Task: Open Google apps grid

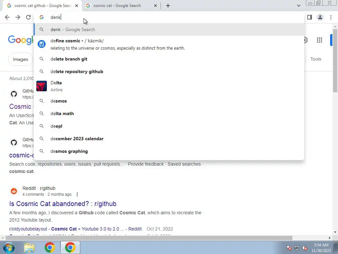Action: [320, 40]
